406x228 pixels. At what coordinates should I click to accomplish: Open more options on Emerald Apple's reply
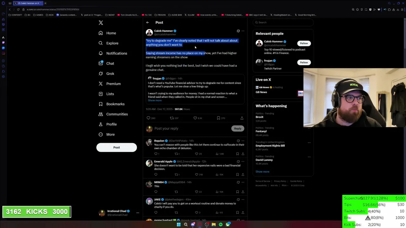pos(243,161)
